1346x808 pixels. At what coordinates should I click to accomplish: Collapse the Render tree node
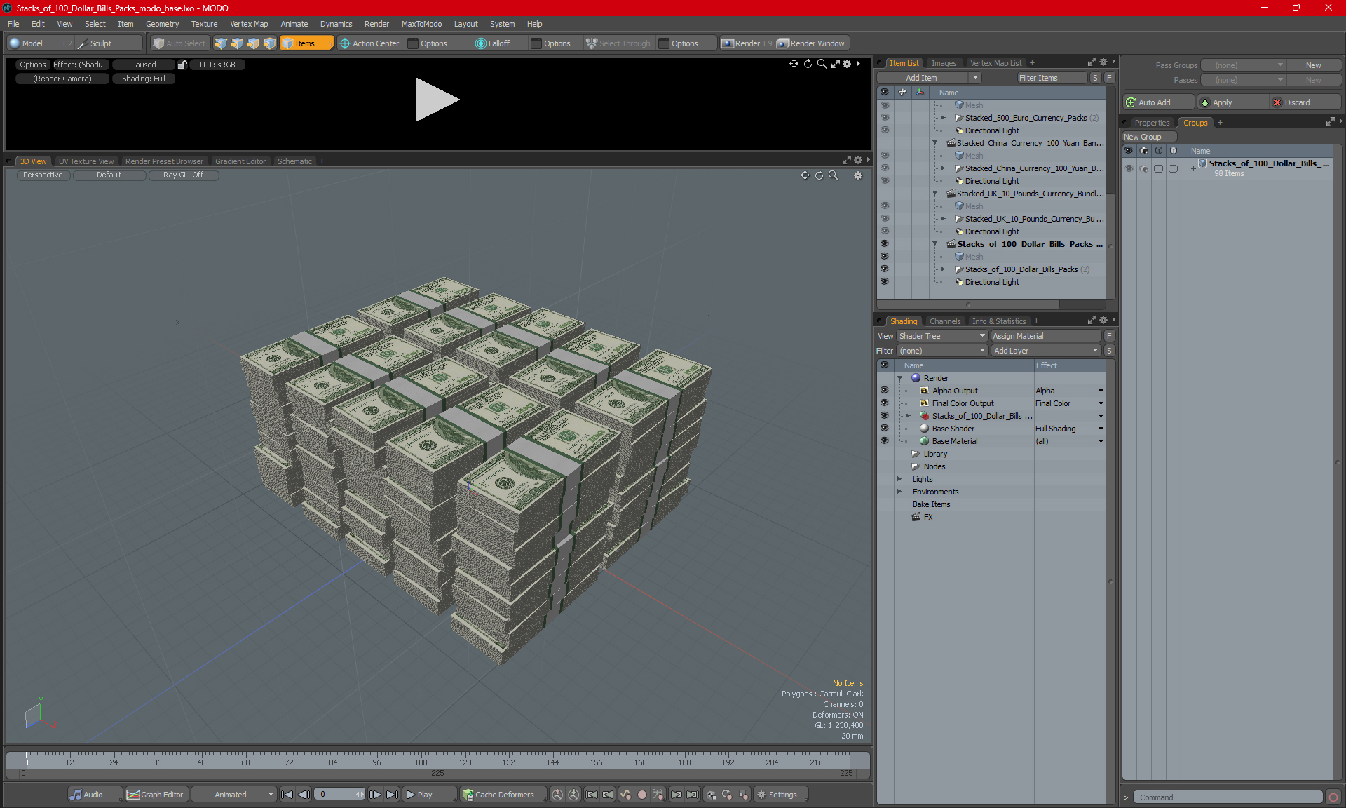pos(900,378)
